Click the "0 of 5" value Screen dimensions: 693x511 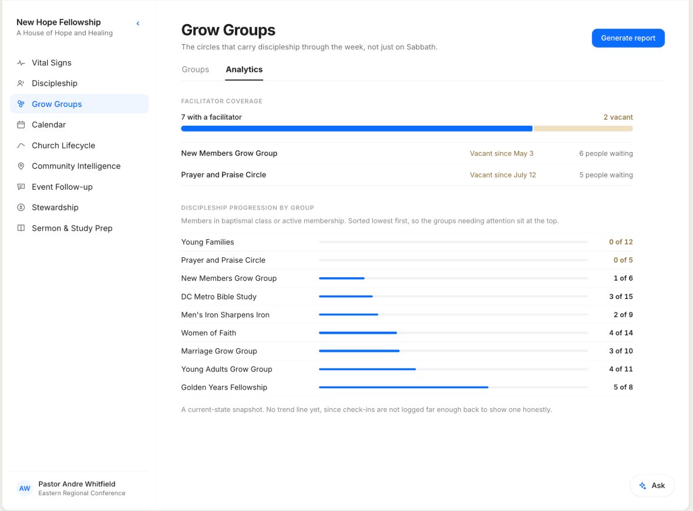coord(623,260)
